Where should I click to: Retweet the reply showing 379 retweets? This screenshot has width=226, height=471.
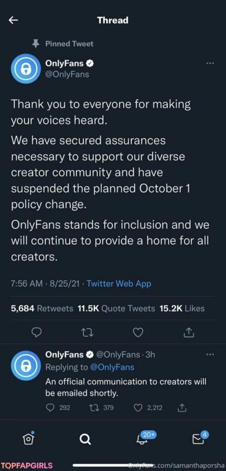(x=102, y=408)
